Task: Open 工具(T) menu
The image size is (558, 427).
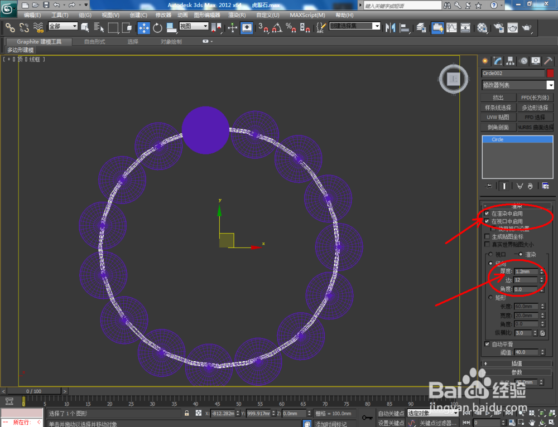Action: pos(60,15)
